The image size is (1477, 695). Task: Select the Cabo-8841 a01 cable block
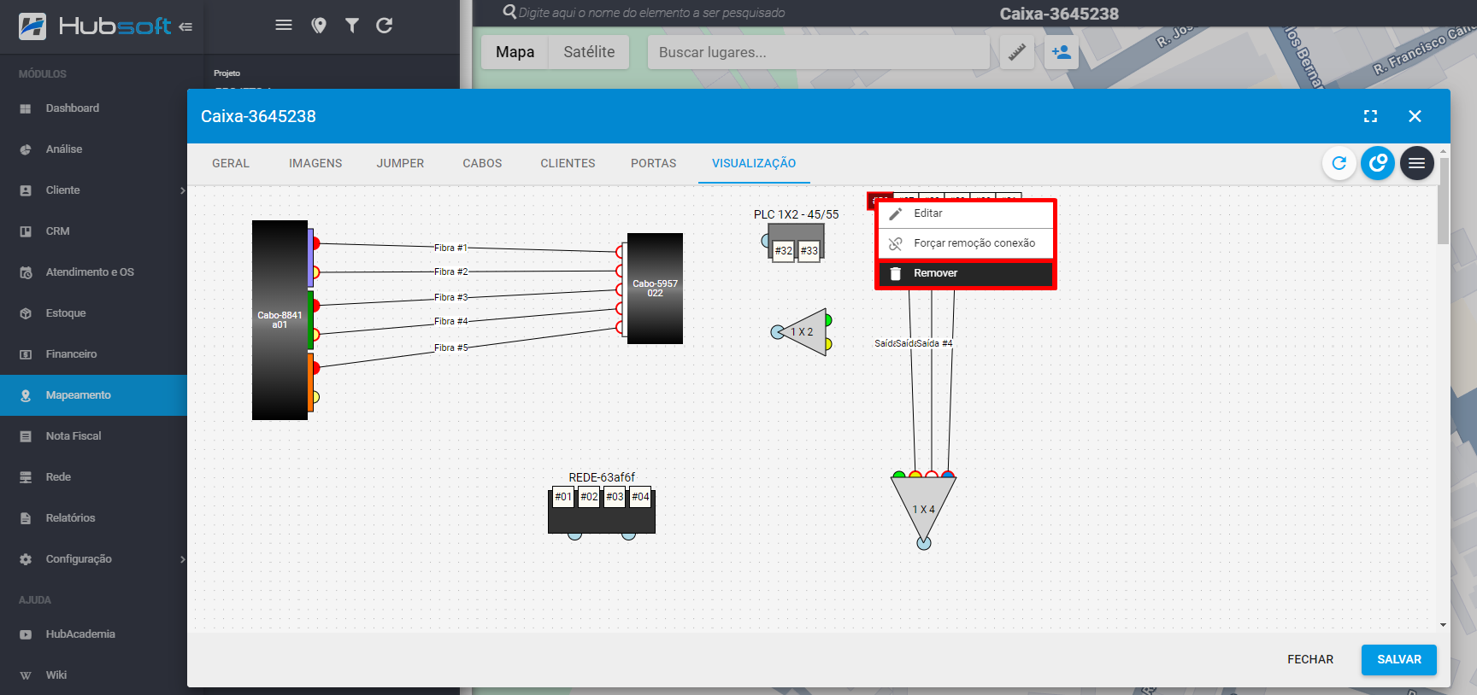(280, 320)
